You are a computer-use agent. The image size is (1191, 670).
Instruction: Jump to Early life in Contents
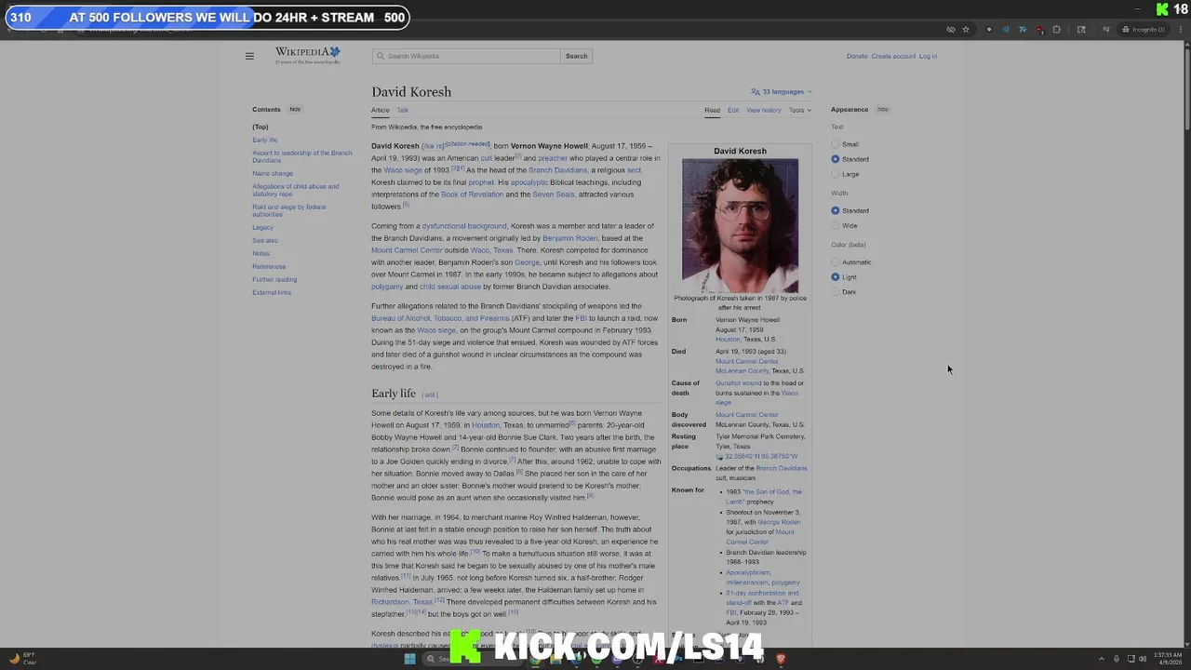pyautogui.click(x=264, y=140)
